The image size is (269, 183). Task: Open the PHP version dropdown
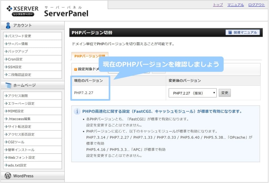click(193, 93)
